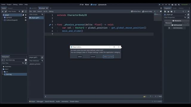This screenshot has height=107, width=191.
Task: Run a specific scene clapper icon
Action: [x=175, y=5]
